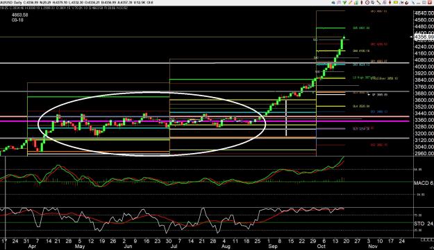Click the 3520.00 price axis label

pyautogui.click(x=424, y=107)
